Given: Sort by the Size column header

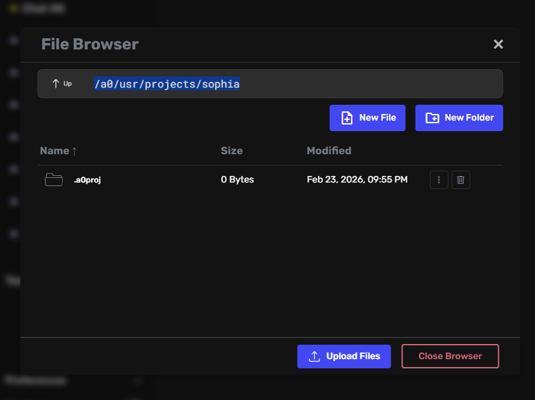Looking at the screenshot, I should pyautogui.click(x=232, y=151).
